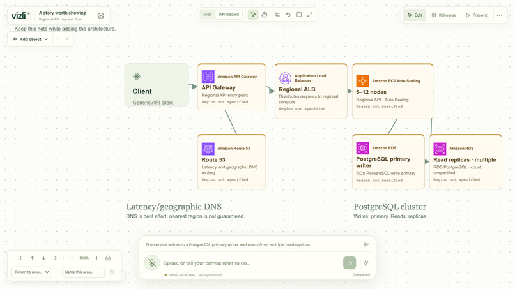This screenshot has width=515, height=289.
Task: Select Rehearse mode
Action: click(443, 15)
